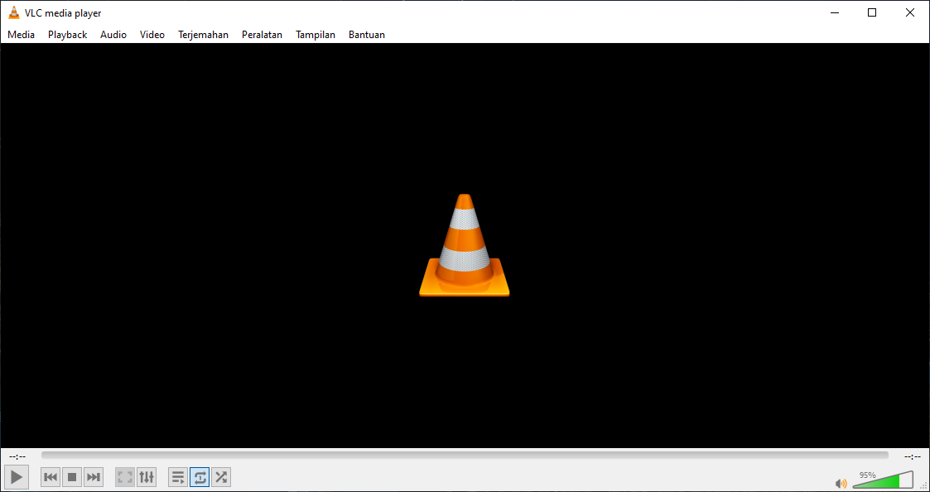Enable random playback shuffle

click(220, 476)
